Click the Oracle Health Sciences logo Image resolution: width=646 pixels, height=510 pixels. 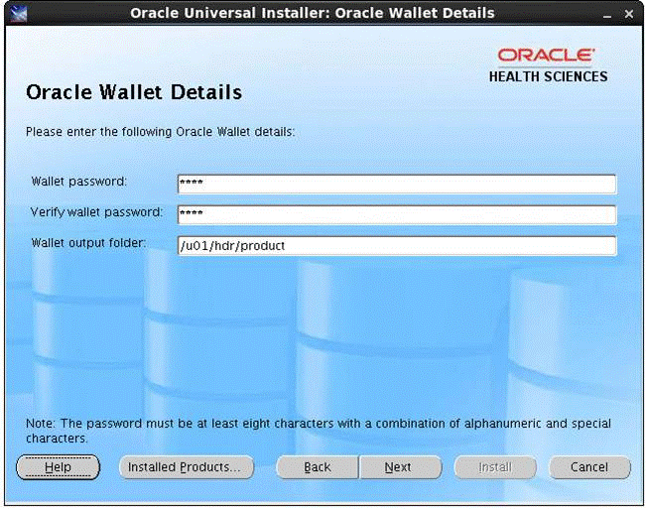point(548,65)
